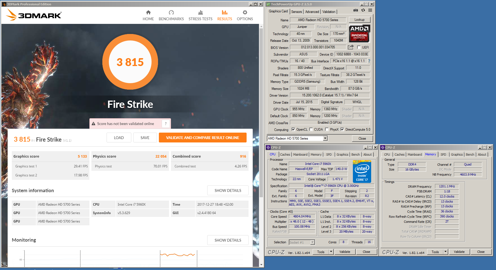Click the validation warning triangle icon
The image size is (496, 270).
(x=94, y=124)
